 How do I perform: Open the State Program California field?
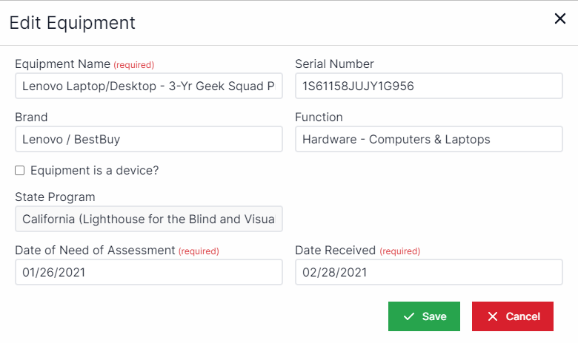coord(148,219)
